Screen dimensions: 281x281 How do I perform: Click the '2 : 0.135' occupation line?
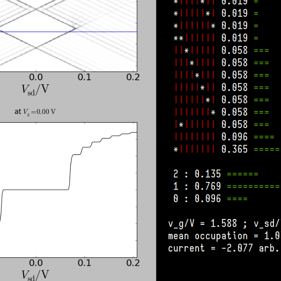coord(197,174)
